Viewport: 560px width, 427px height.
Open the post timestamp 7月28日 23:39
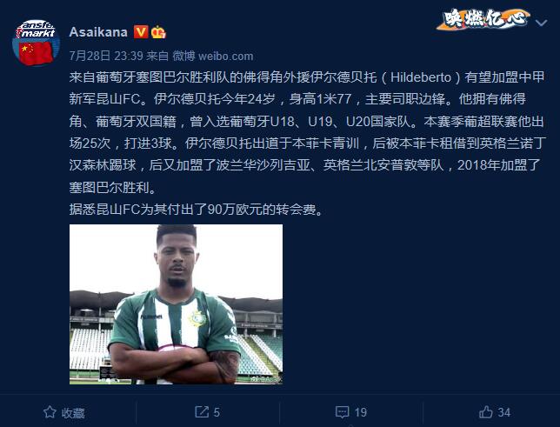[106, 56]
